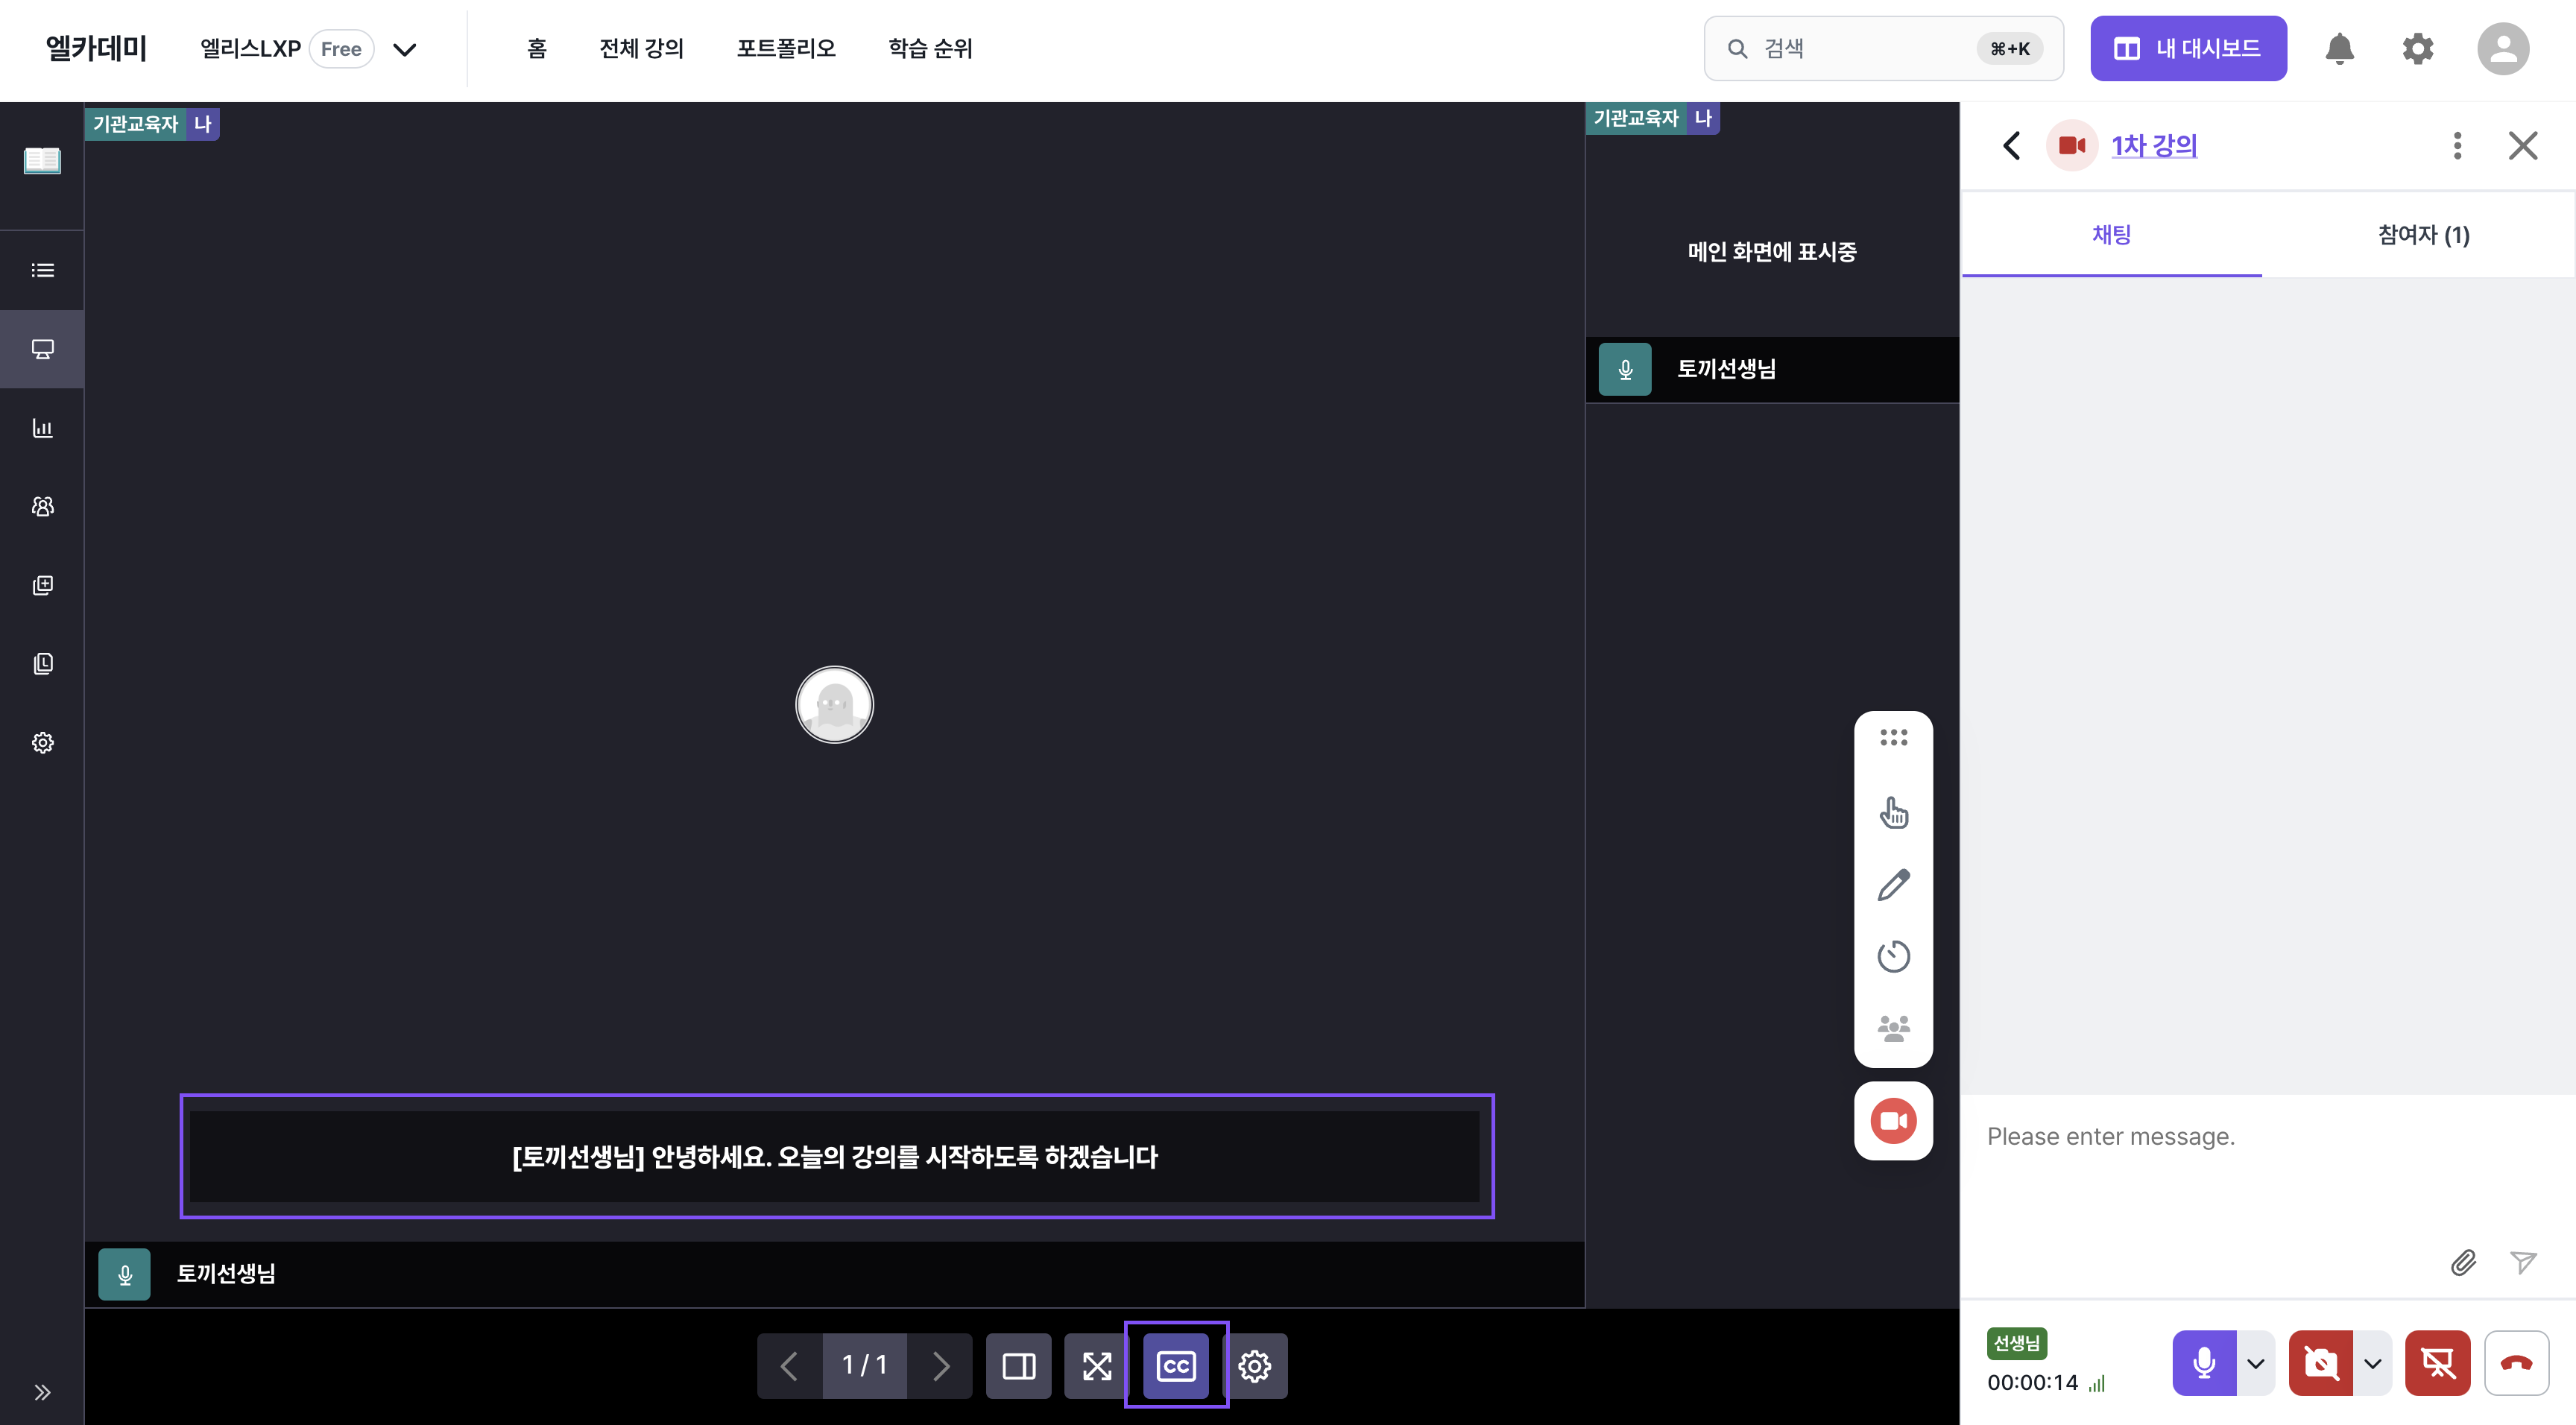The image size is (2576, 1425).
Task: Click the 기관교육자 label on main video
Action: [135, 124]
